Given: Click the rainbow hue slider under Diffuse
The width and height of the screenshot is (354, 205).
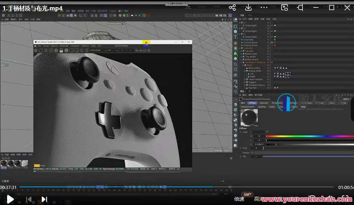Looking at the screenshot, I should click(307, 136).
